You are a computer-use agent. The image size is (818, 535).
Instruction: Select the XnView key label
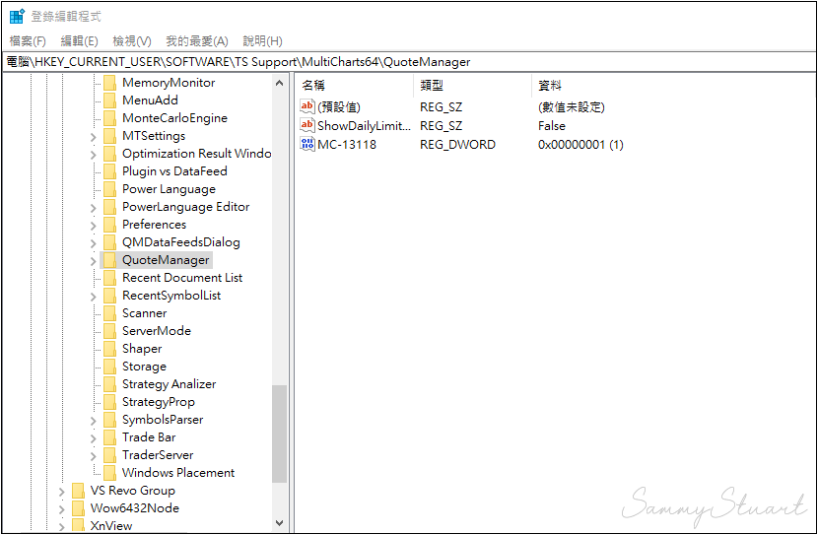[x=111, y=525]
